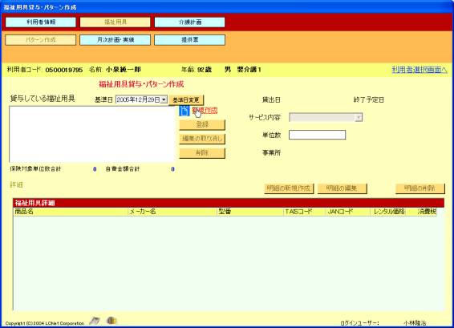Open the 基準日 date dropdown arrow
454x328 pixels.
164,99
